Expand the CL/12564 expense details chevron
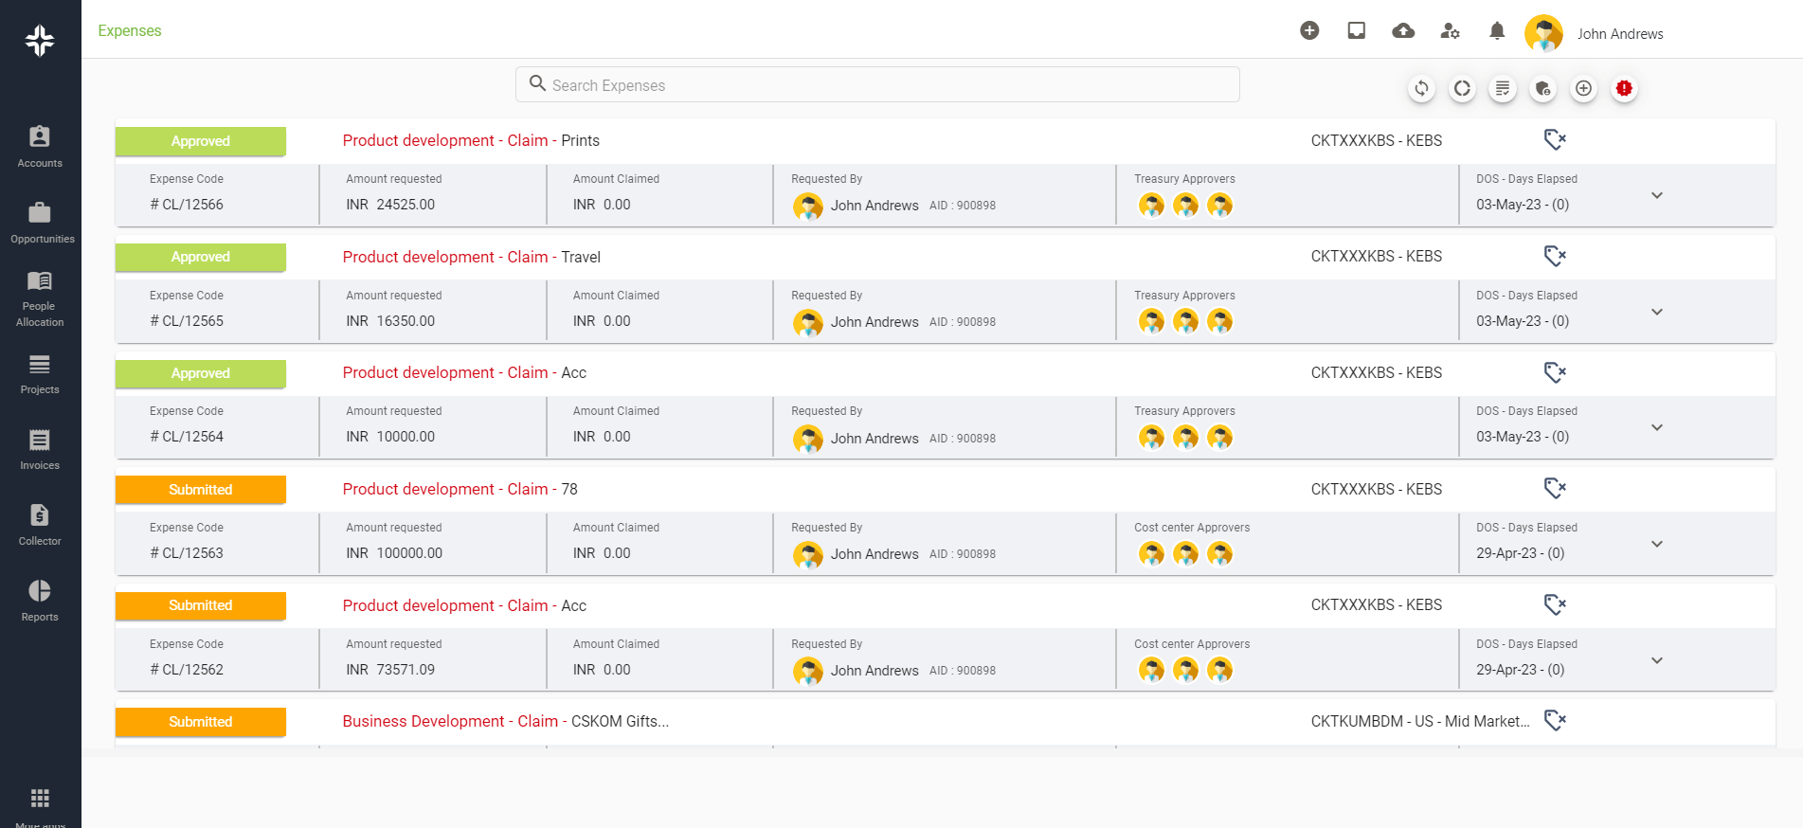1803x828 pixels. point(1657,427)
